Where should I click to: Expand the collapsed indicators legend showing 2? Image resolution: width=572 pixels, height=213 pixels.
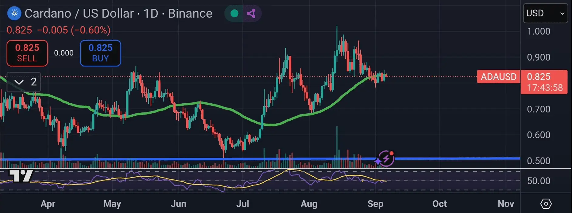tap(23, 82)
